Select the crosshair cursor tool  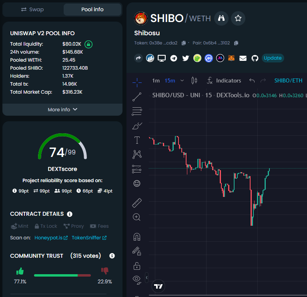pyautogui.click(x=137, y=82)
